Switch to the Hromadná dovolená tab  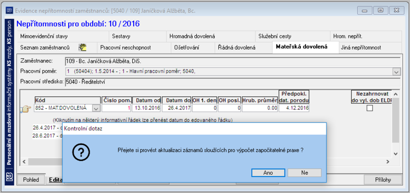pos(211,36)
